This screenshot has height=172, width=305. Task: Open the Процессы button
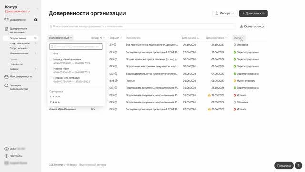pos(284,166)
